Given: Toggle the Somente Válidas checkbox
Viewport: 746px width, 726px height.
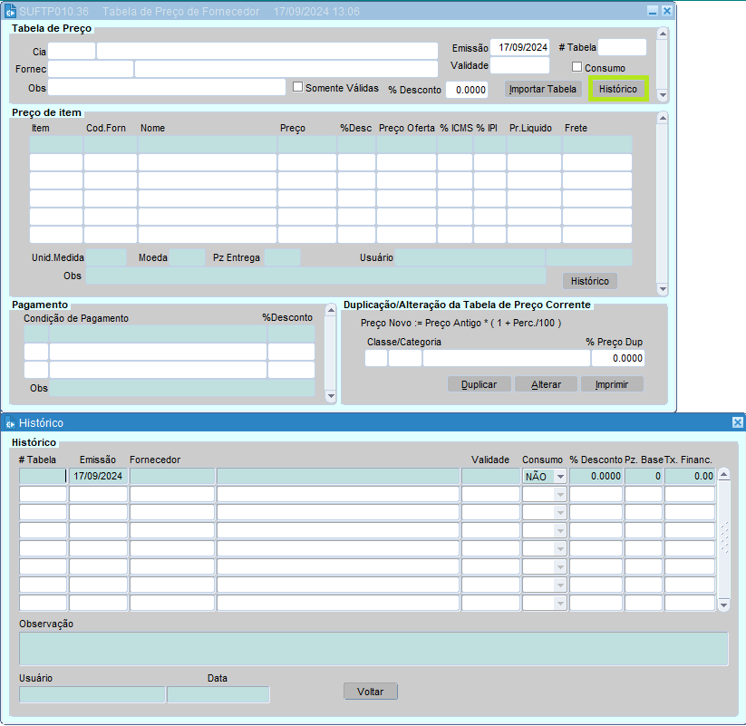Looking at the screenshot, I should click(297, 87).
